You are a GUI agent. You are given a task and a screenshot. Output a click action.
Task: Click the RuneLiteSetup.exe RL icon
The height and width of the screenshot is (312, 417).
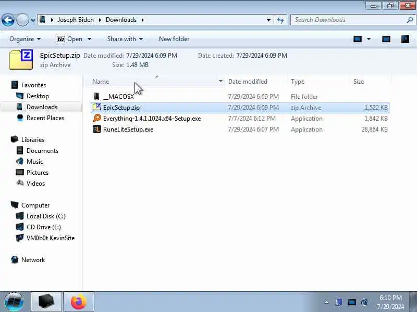(97, 129)
